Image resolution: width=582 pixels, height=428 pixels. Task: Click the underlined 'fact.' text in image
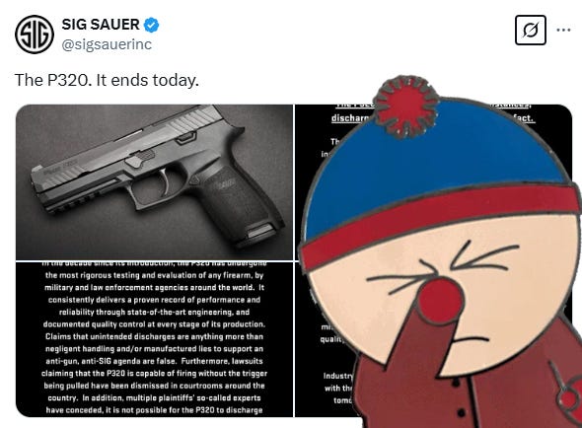coord(525,118)
